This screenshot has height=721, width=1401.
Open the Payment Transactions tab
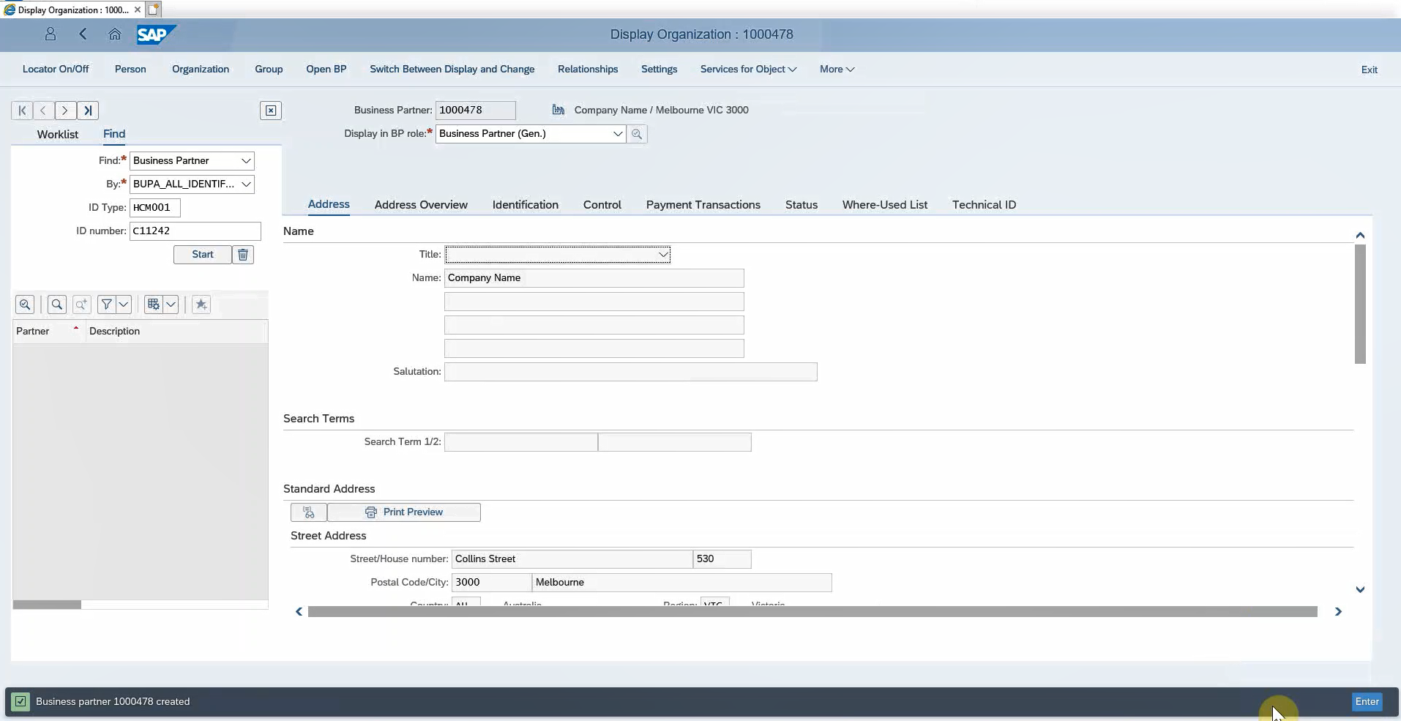(x=703, y=205)
